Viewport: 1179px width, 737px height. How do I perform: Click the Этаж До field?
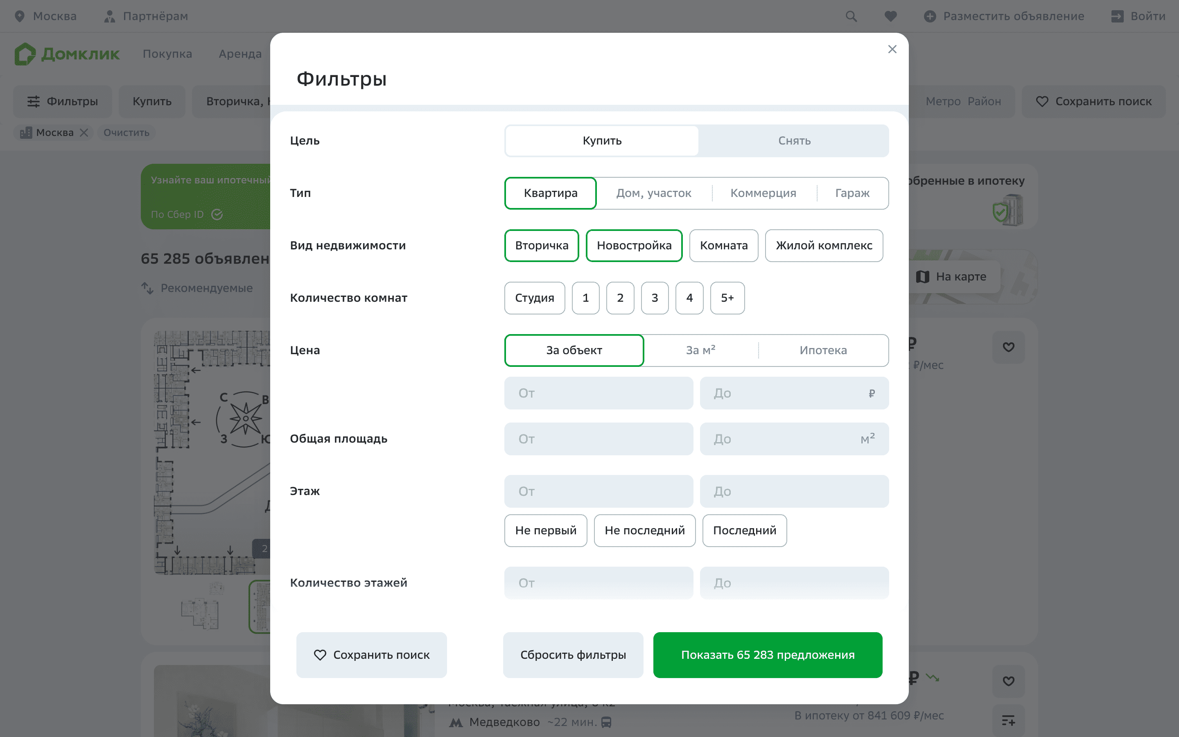794,491
